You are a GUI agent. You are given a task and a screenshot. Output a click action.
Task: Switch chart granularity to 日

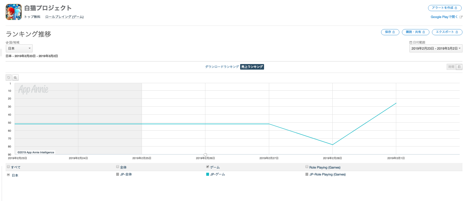tap(459, 67)
